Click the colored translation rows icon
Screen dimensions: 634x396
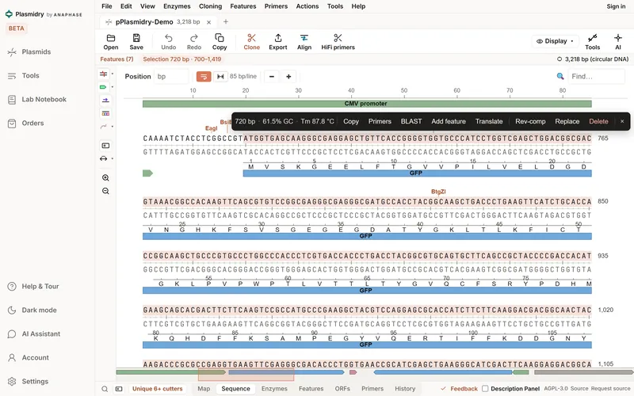coord(105,113)
